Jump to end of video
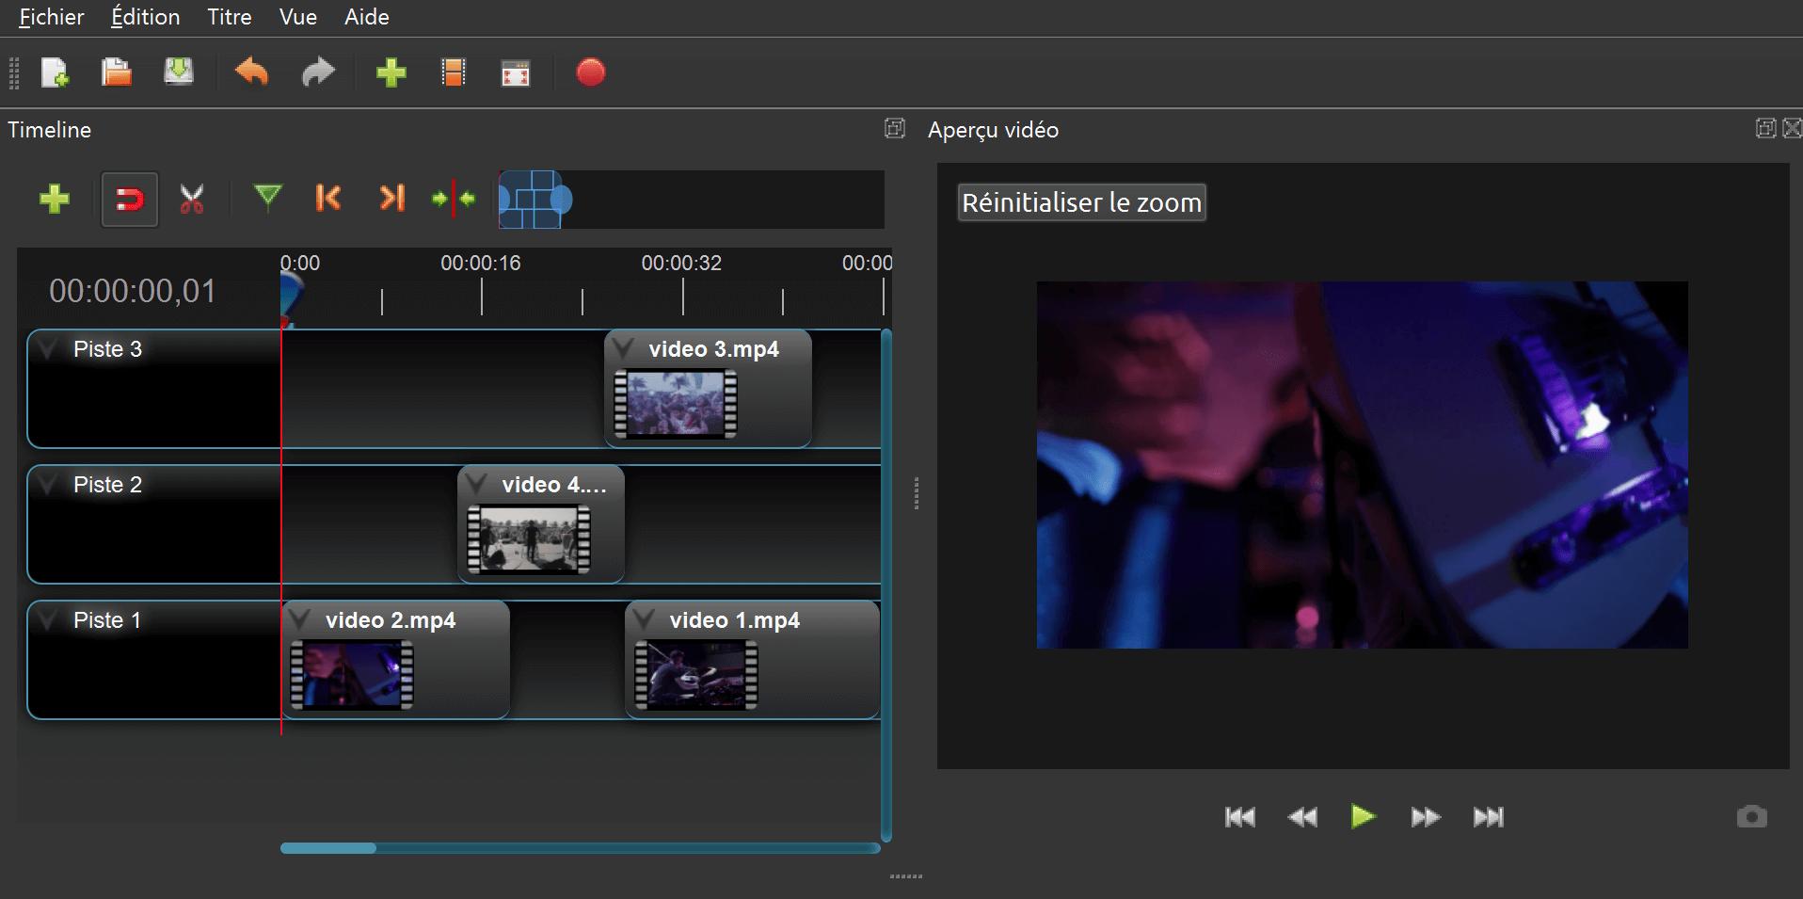The height and width of the screenshot is (899, 1803). [x=1489, y=817]
